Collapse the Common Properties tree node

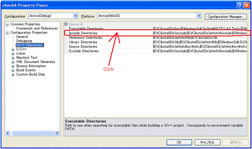pos(8,24)
